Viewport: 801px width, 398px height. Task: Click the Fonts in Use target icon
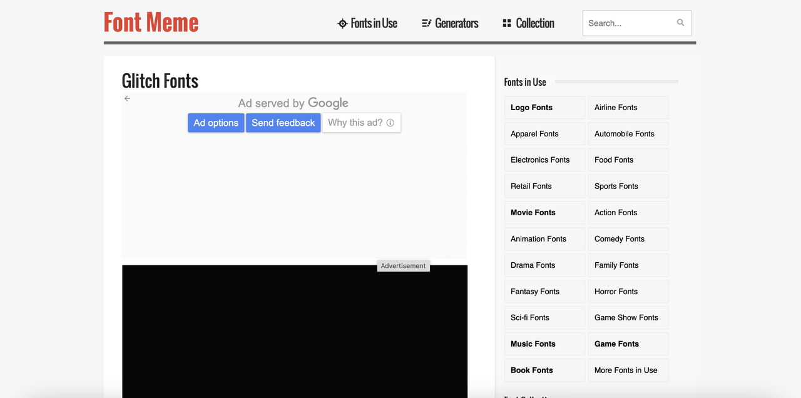tap(342, 24)
